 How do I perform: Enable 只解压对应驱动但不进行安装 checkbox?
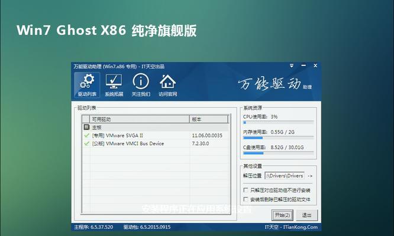point(246,190)
